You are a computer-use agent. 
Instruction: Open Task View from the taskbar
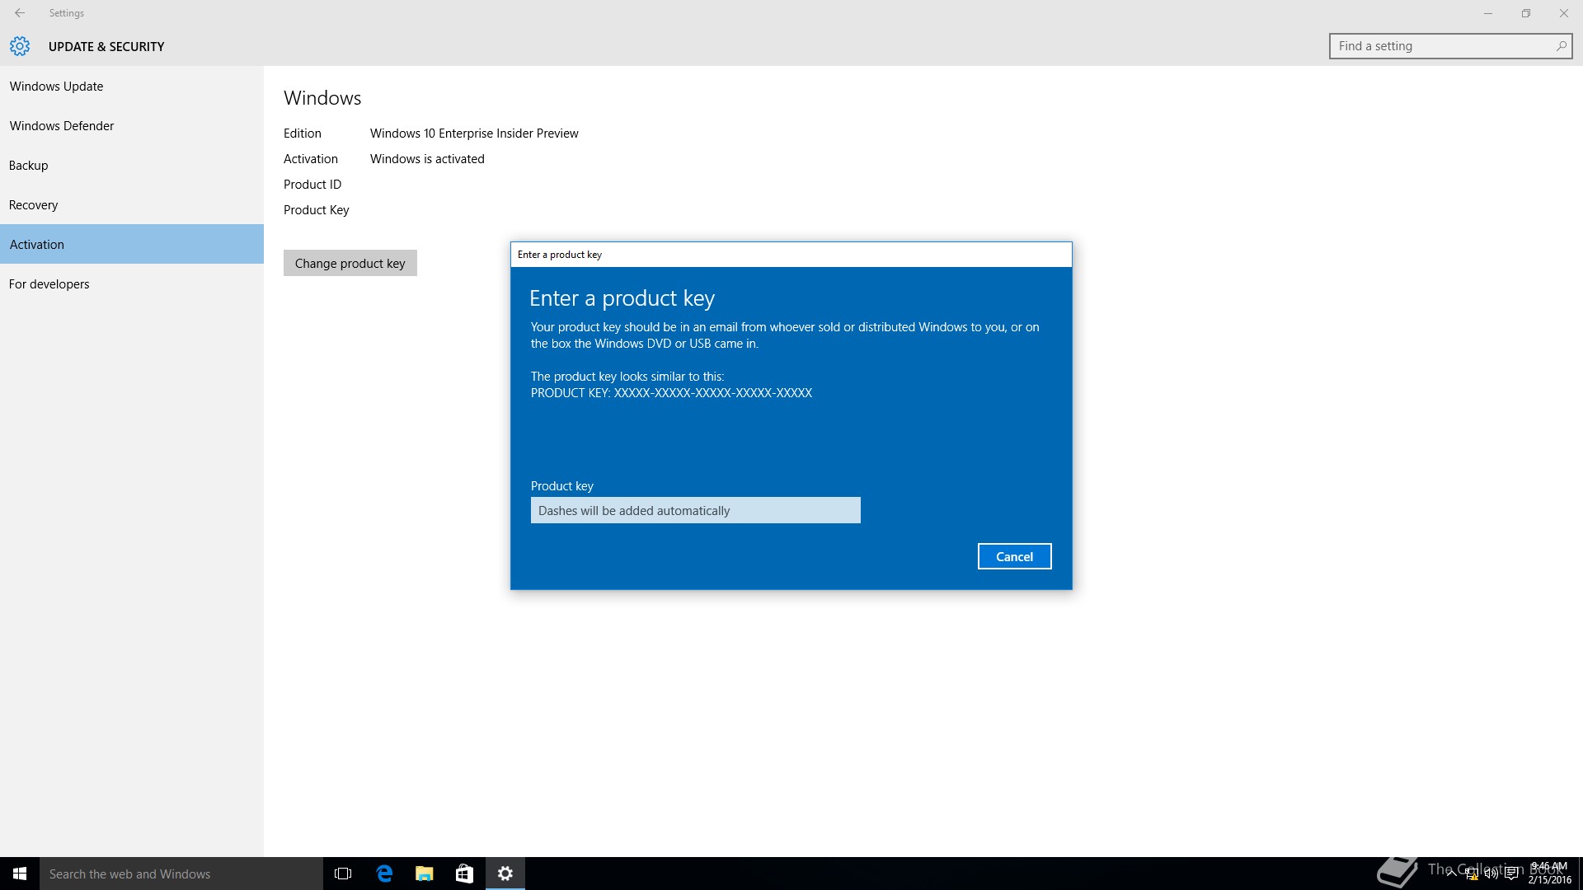[343, 874]
